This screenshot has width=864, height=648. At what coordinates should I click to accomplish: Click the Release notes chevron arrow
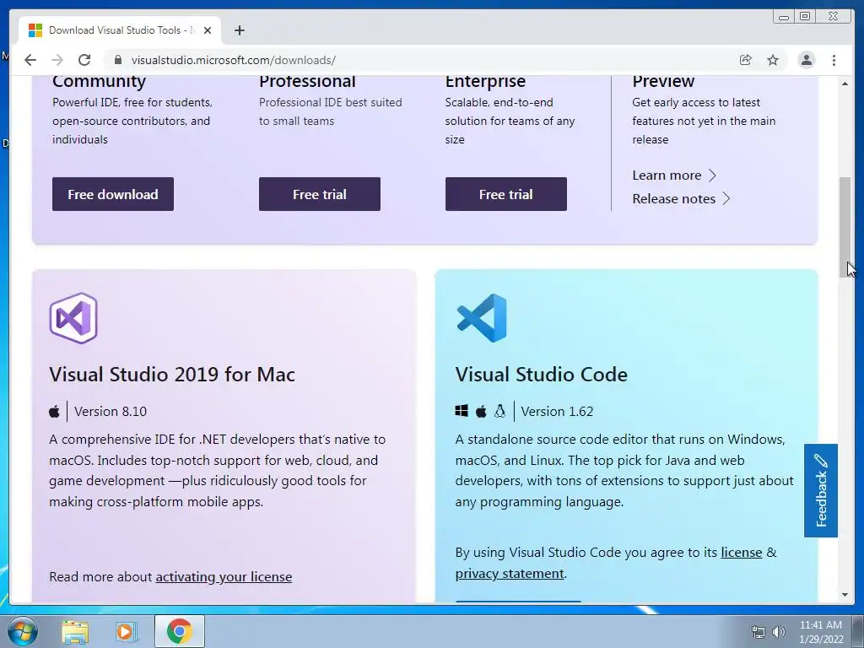point(726,198)
